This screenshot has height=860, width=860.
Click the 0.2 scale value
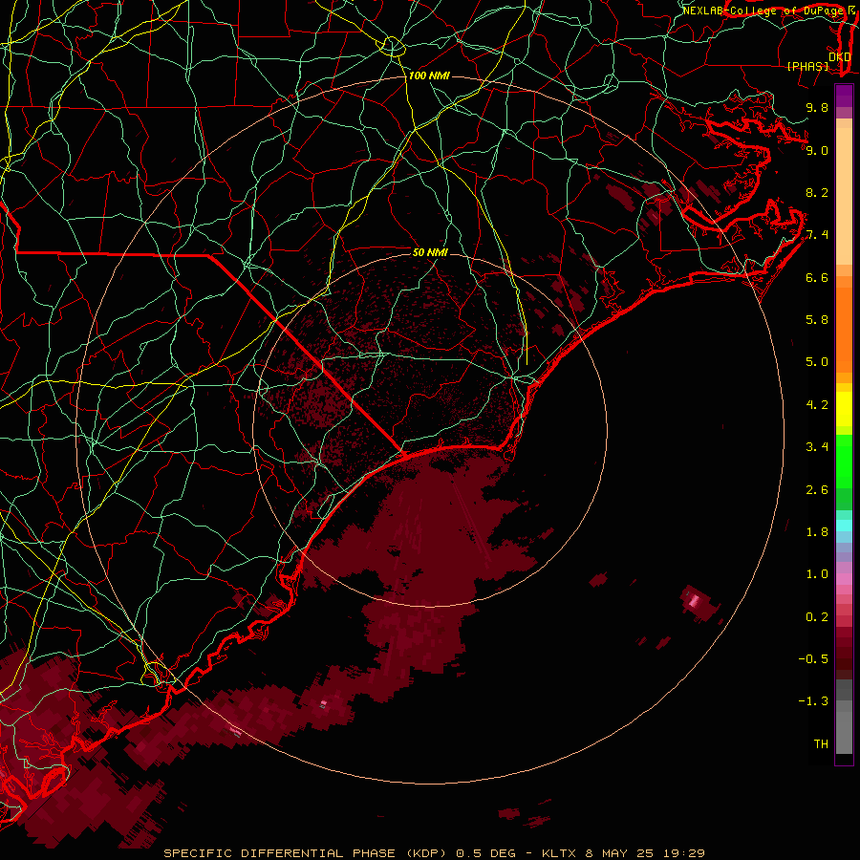click(817, 617)
